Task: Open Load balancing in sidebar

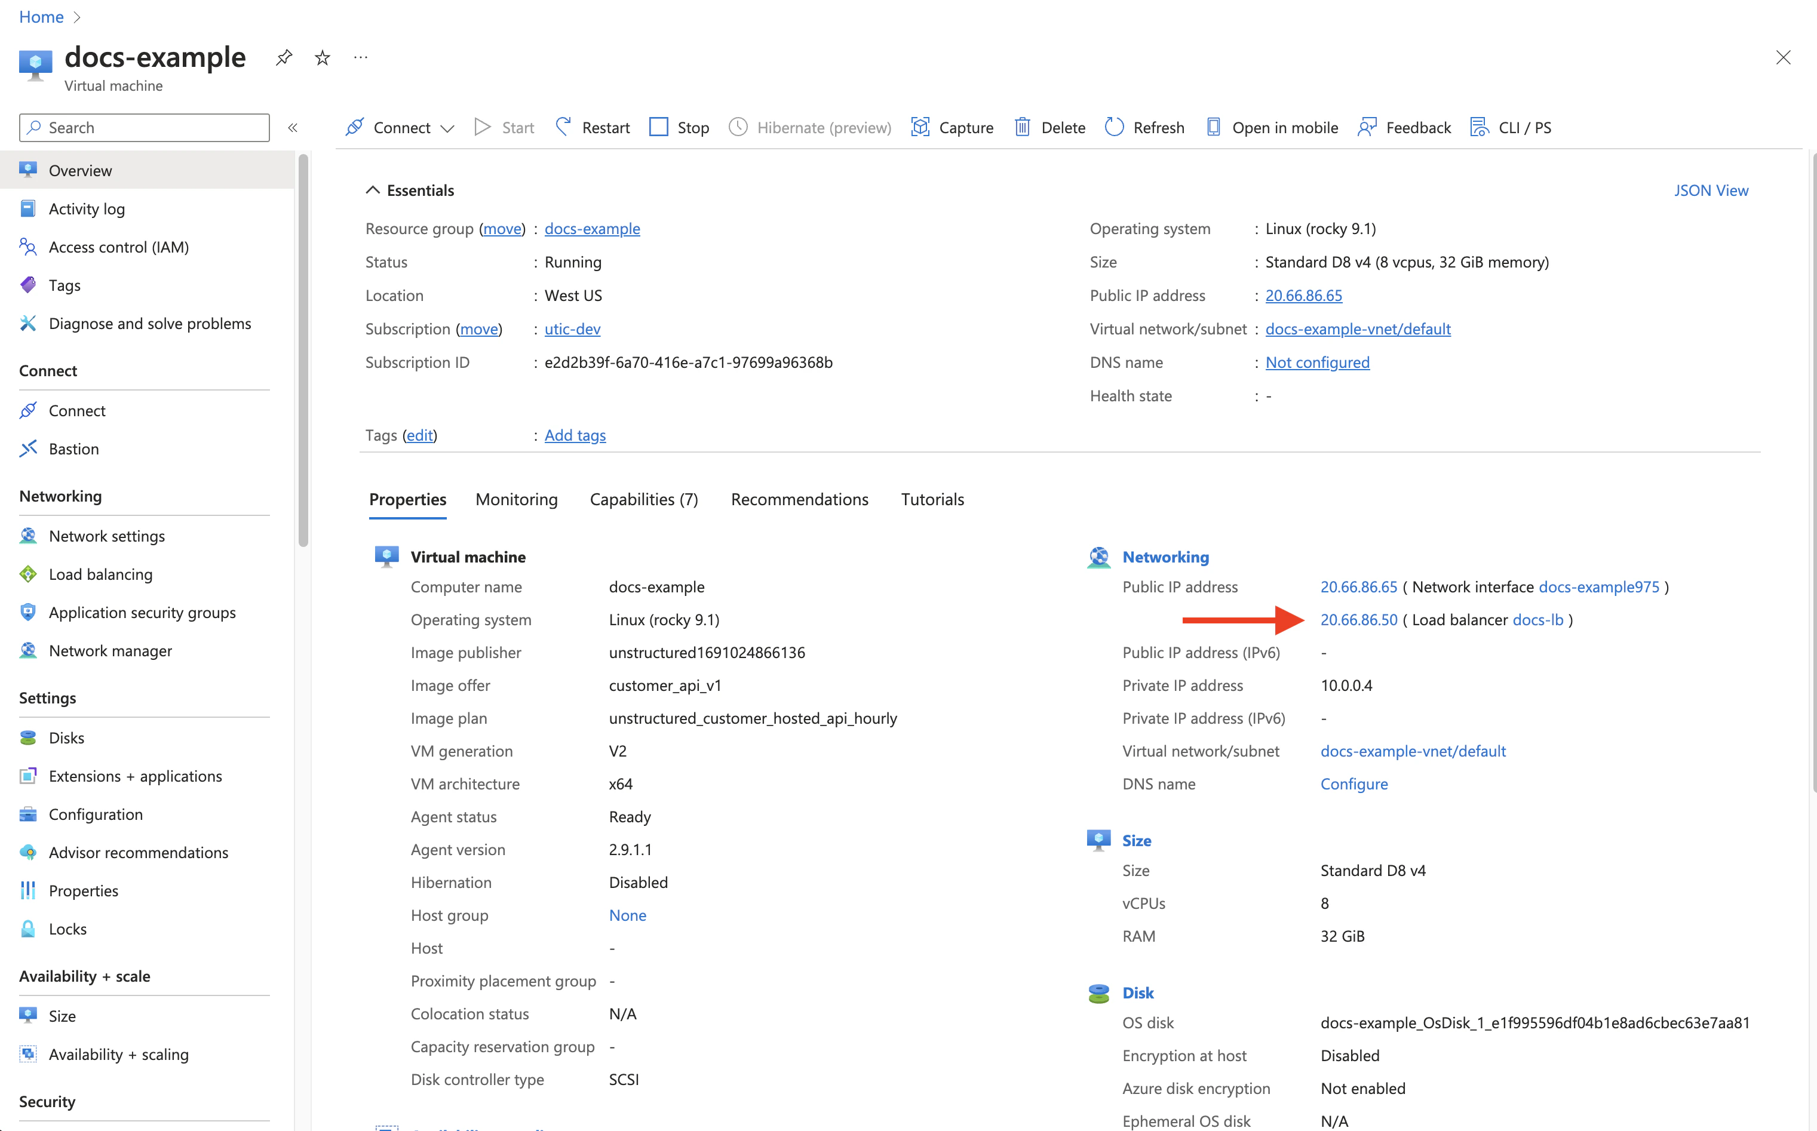Action: (100, 574)
